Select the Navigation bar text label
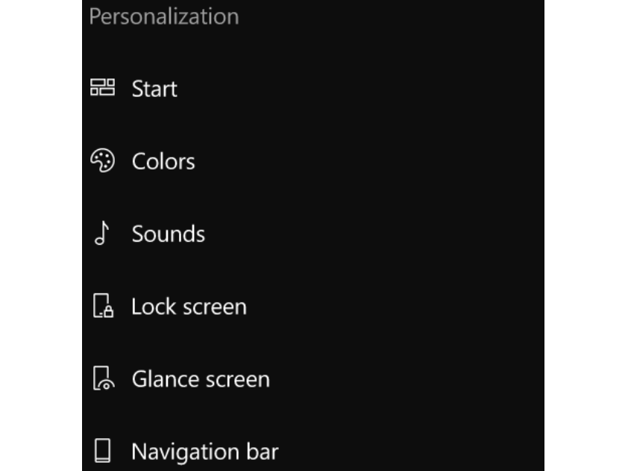This screenshot has height=471, width=628. (x=205, y=452)
